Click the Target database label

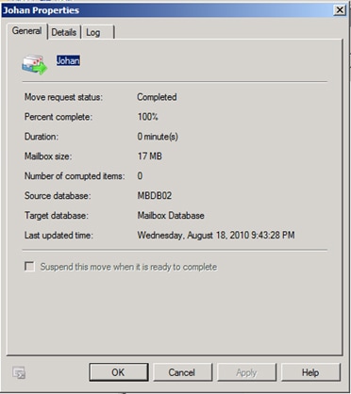click(57, 216)
